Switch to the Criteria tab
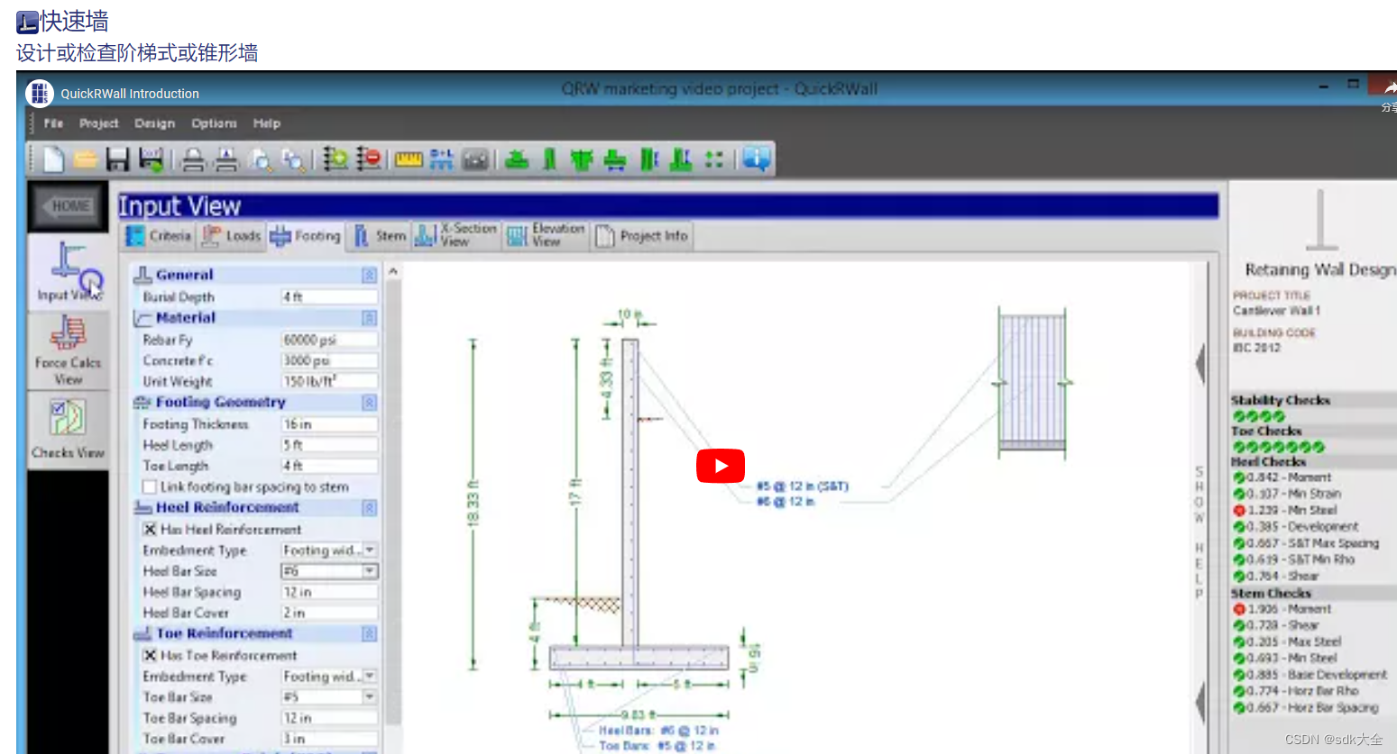This screenshot has width=1397, height=754. click(x=160, y=236)
